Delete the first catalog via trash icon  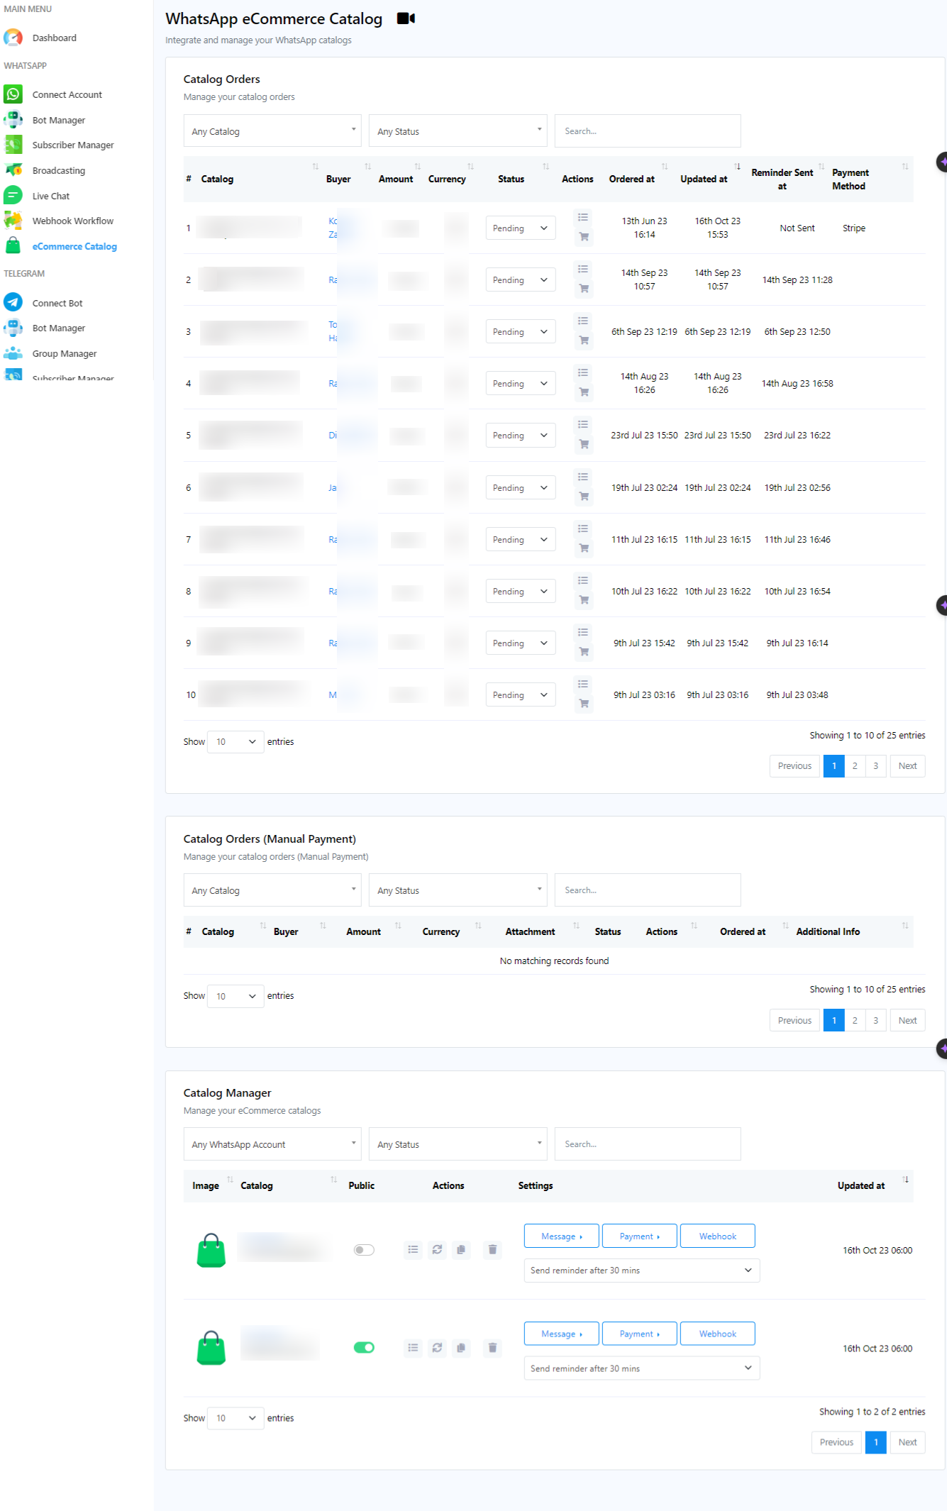[492, 1249]
